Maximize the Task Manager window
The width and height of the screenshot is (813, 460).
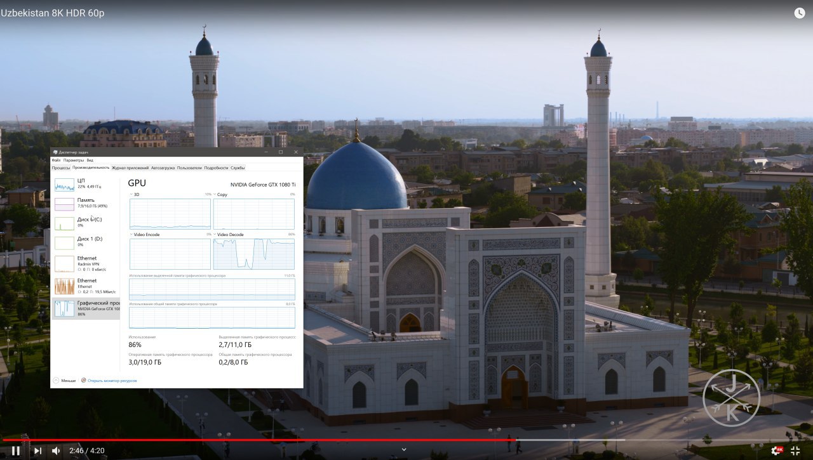[x=281, y=152]
